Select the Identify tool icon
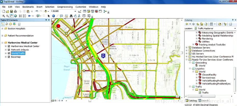The height and width of the screenshot is (106, 237). 54,16
